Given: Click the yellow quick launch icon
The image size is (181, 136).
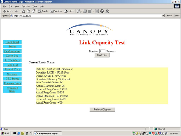Looking at the screenshot, I should pyautogui.click(x=23, y=133).
